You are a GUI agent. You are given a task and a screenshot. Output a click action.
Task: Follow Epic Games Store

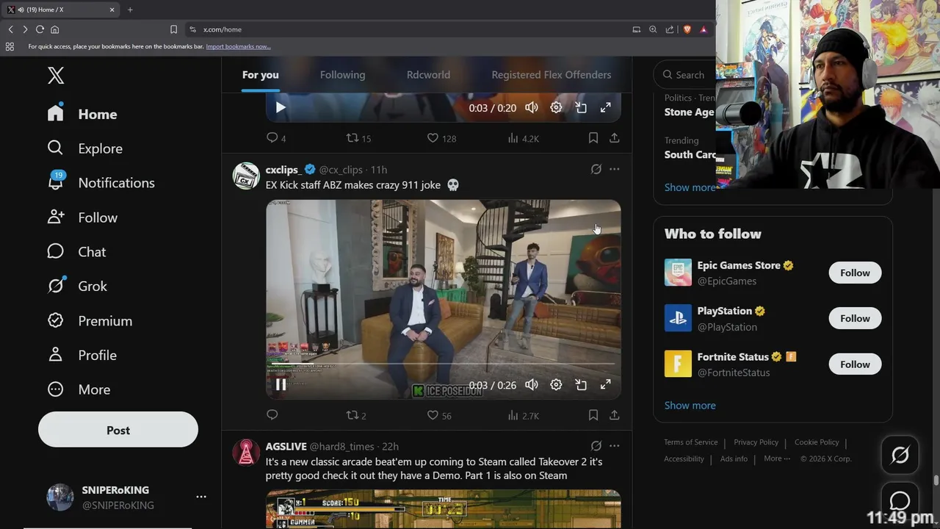[x=855, y=273]
